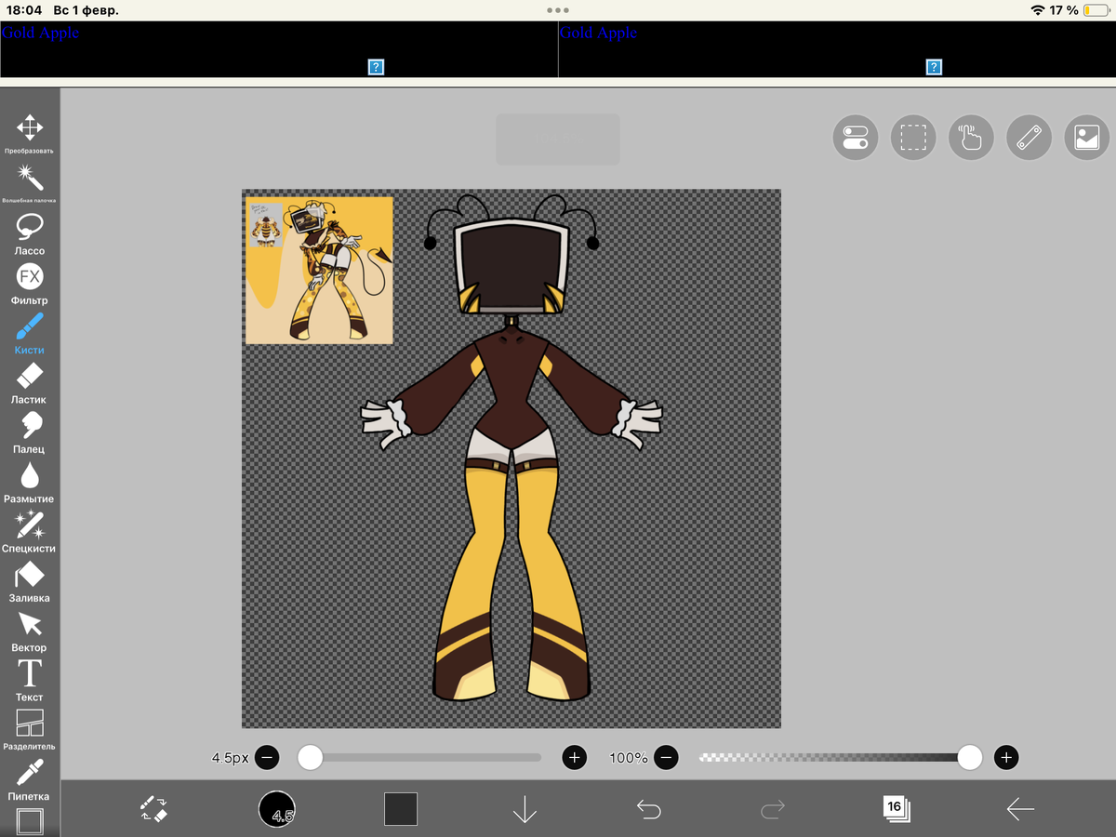Select the Bucket fill (Заливка) tool
Screen dimensions: 1116x837
[x=30, y=581]
